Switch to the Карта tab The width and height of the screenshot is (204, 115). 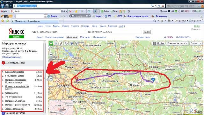click(x=40, y=37)
